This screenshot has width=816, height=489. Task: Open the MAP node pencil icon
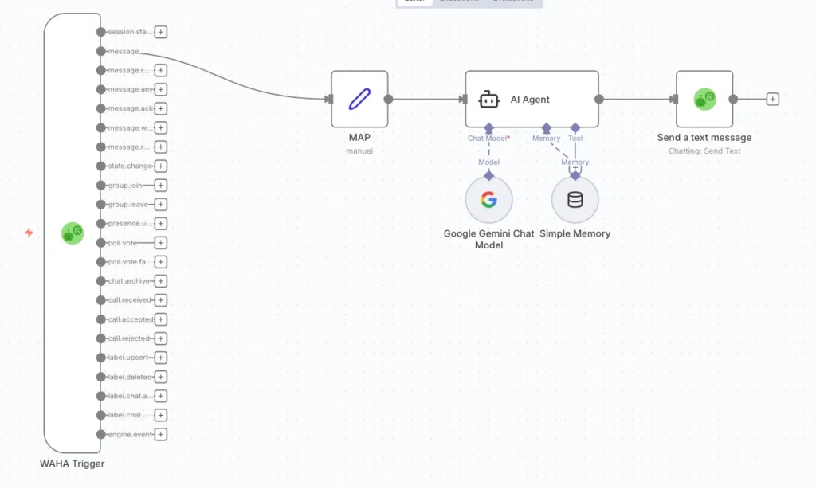(359, 99)
